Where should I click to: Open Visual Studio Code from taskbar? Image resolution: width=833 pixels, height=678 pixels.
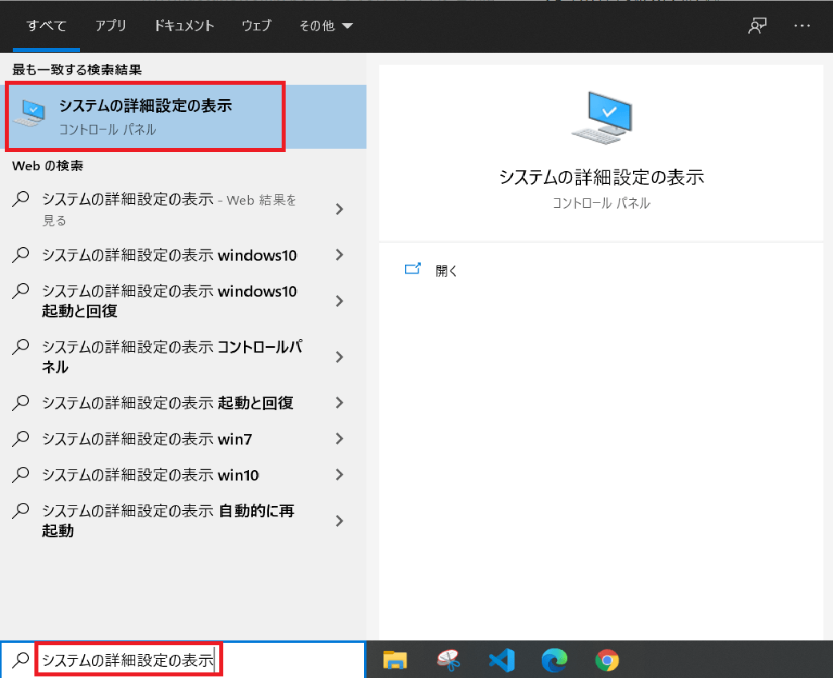tap(502, 660)
